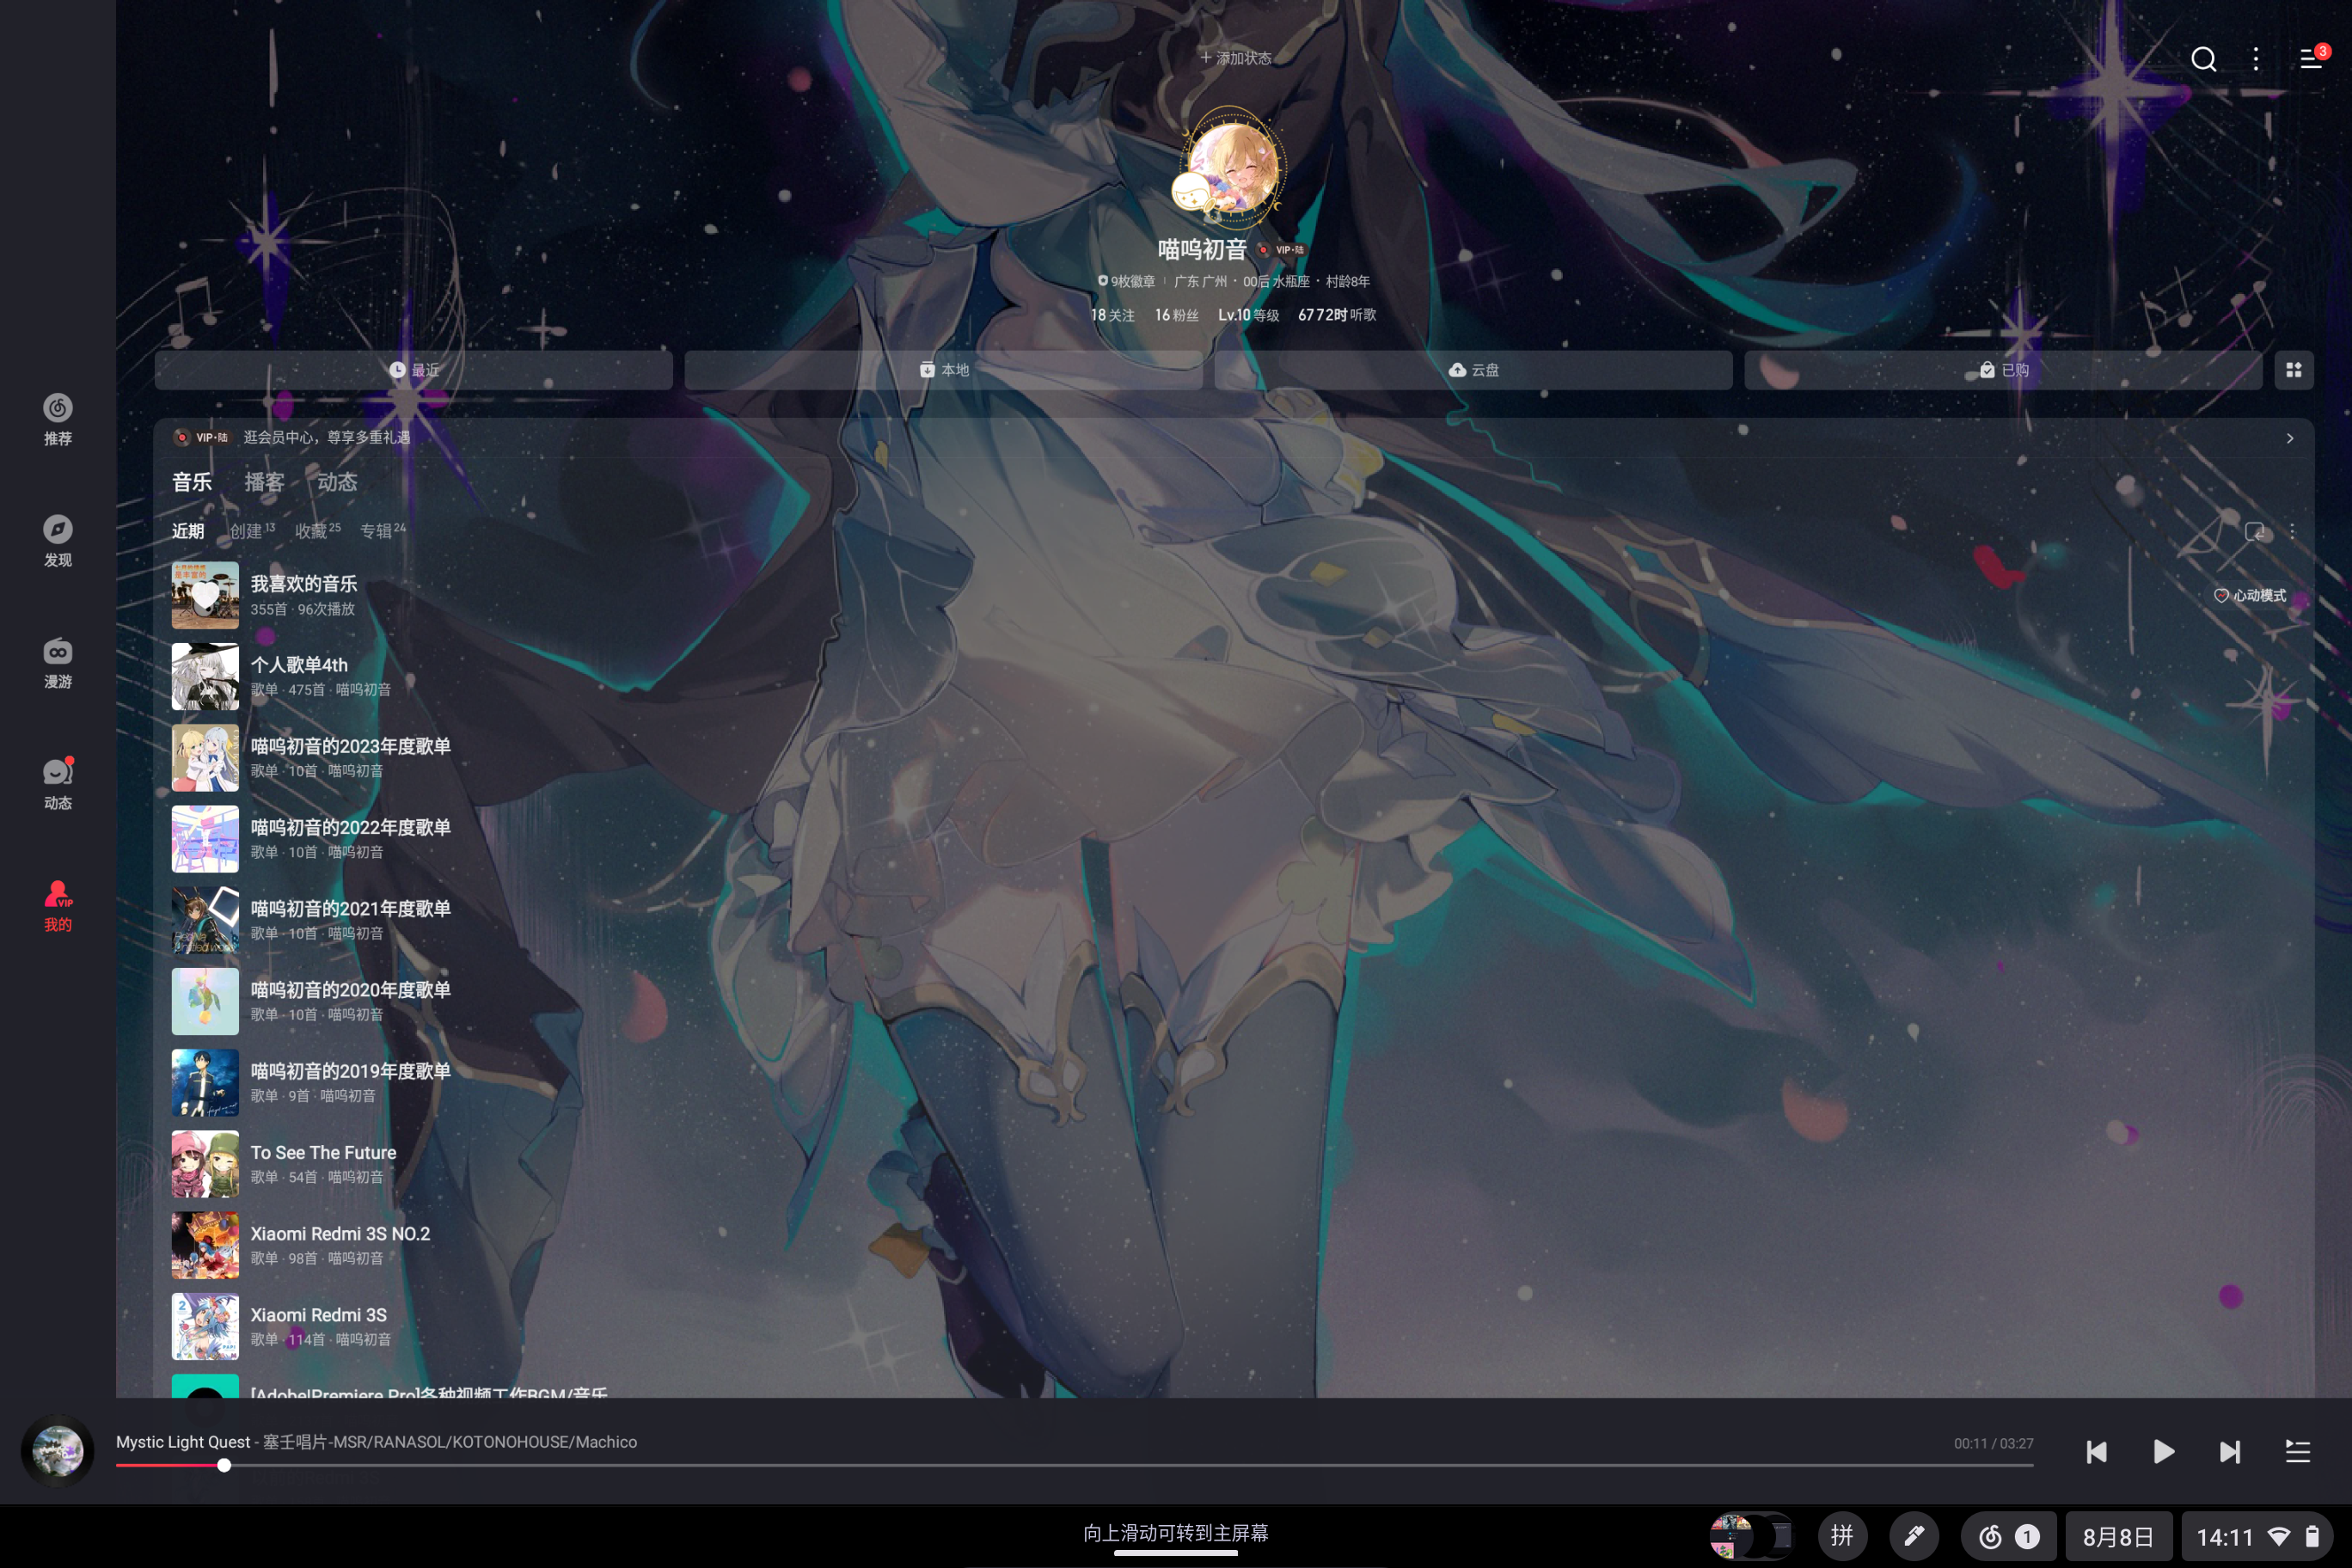
Task: Click 添加状态 to add a status
Action: (1236, 58)
